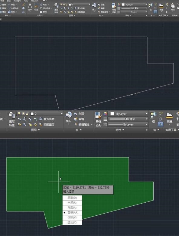Open arrow next to 编辑属性 in lower ribbon
The image size is (179, 236).
tap(92, 124)
